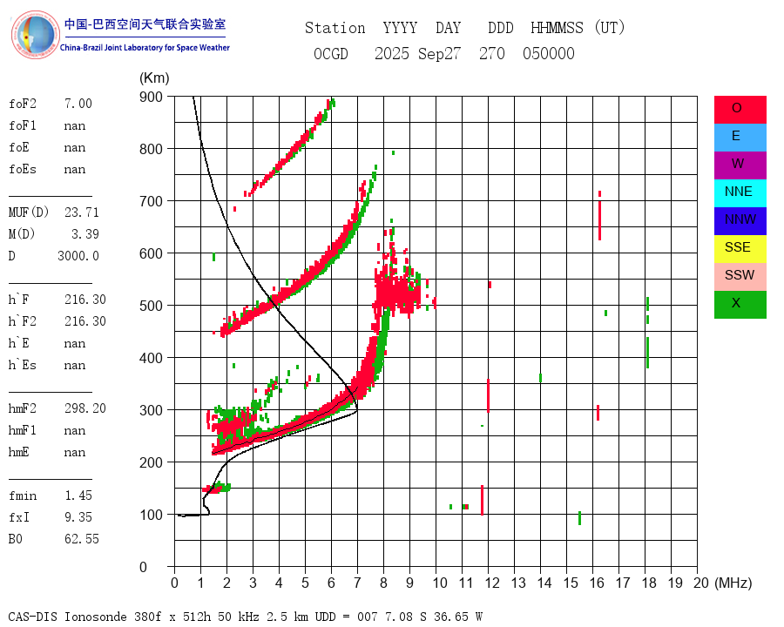This screenshot has height=627, width=784.
Task: Click the 12 MHz frequency axis label
Action: click(x=492, y=583)
